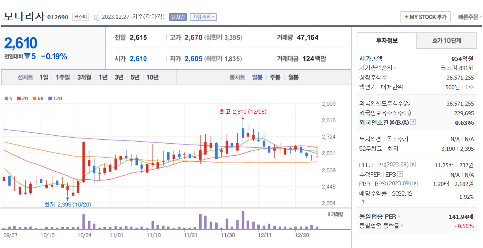Screen dimensions: 483x248
Task: Open the help icon beside PER EPS(2023.09)
Action: (413, 165)
